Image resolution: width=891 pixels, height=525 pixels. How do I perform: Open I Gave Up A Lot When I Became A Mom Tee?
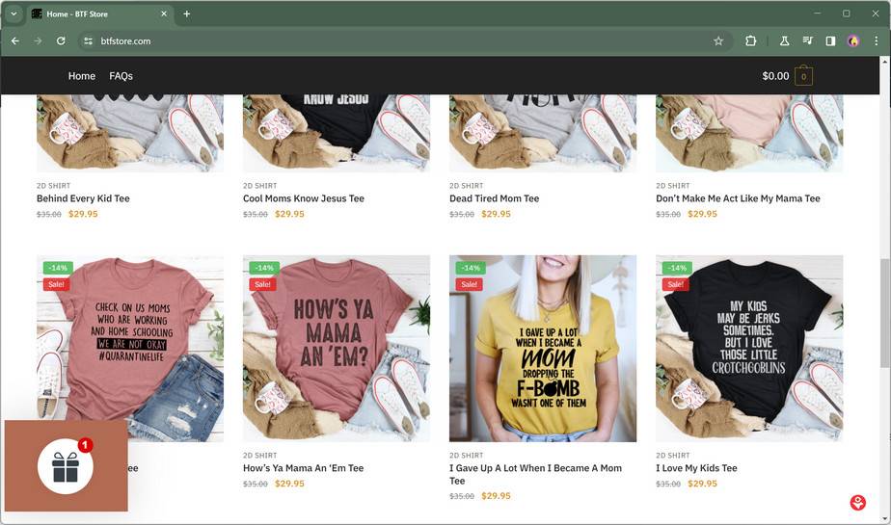click(535, 475)
